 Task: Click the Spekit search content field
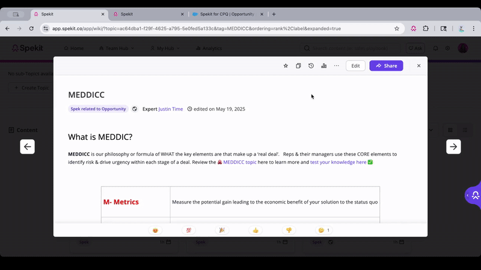[x=351, y=49]
